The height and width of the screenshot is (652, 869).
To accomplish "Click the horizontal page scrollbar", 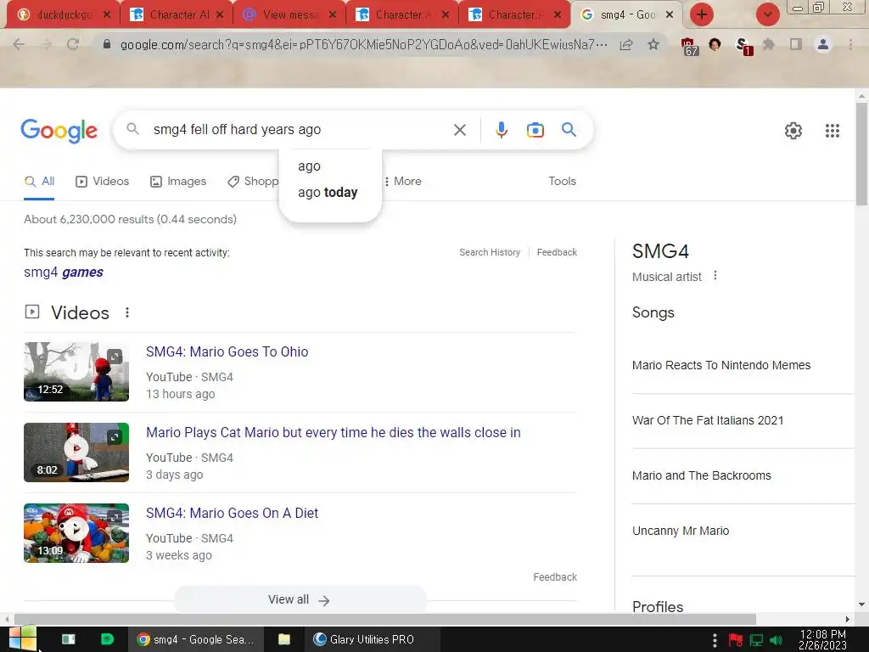I will pyautogui.click(x=384, y=619).
